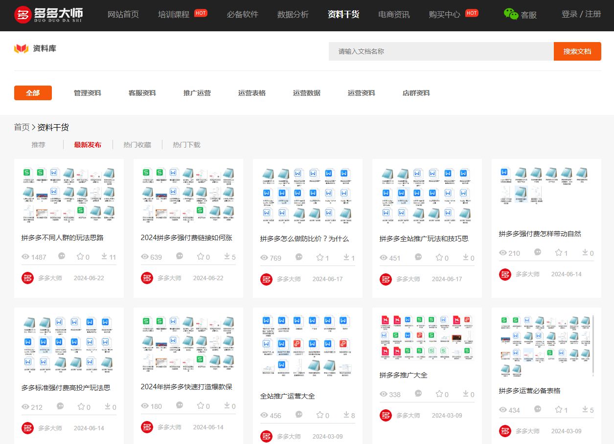Favorite star on 拼多多全站推广玩法和技巧思 card
Viewport: 614px width, 444px height.
pos(439,257)
